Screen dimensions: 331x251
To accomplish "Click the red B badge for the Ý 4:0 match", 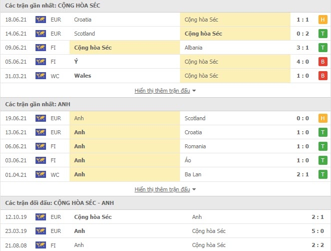I will tap(323, 62).
